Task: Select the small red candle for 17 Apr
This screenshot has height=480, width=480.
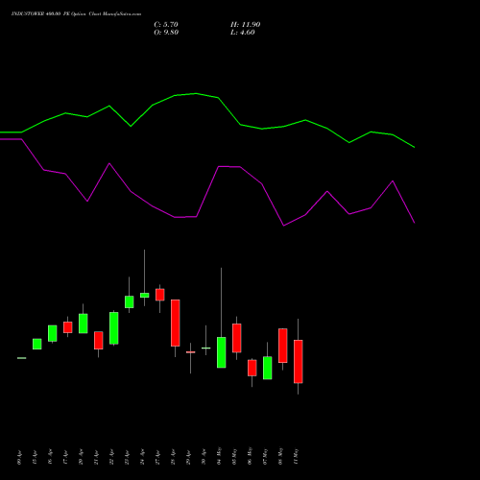Action: pyautogui.click(x=68, y=327)
